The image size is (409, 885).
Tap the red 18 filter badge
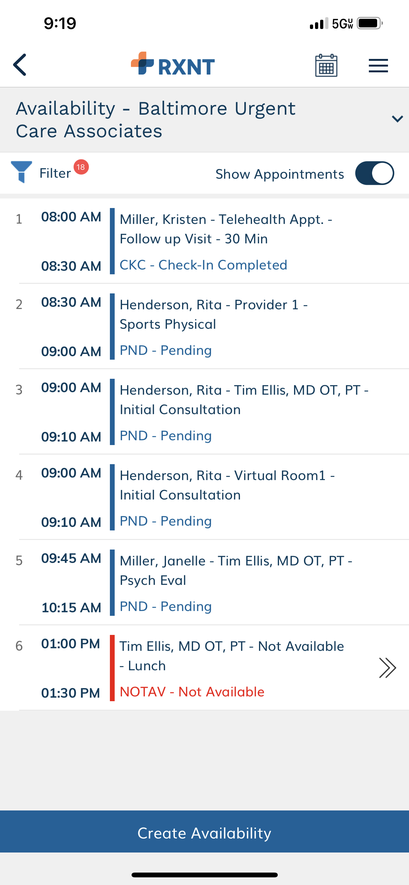pos(81,167)
